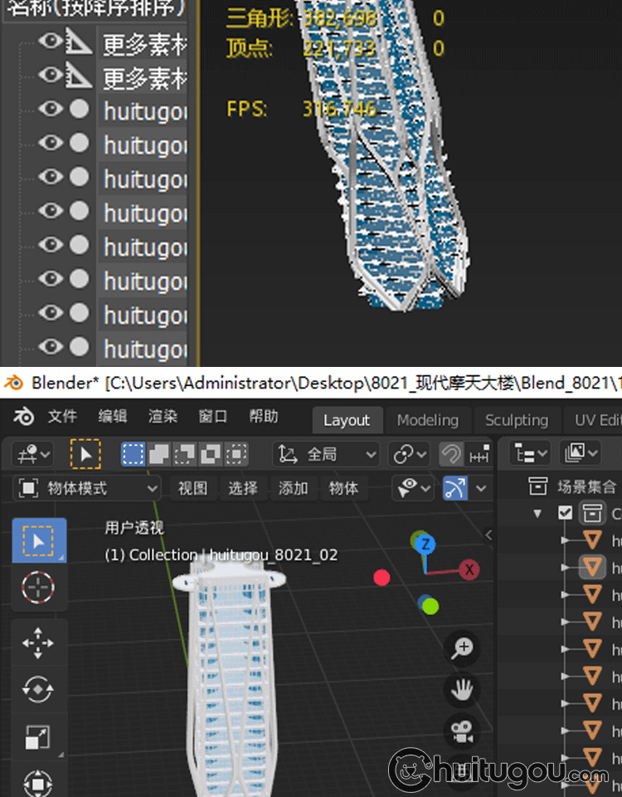Hide the first 更多素材 item with eye icon
The image size is (622, 797).
51,42
